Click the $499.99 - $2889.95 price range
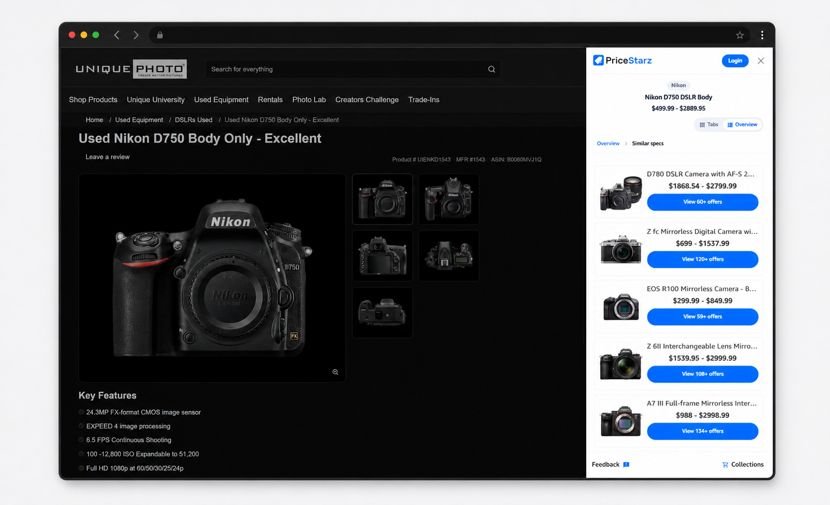 (x=678, y=108)
